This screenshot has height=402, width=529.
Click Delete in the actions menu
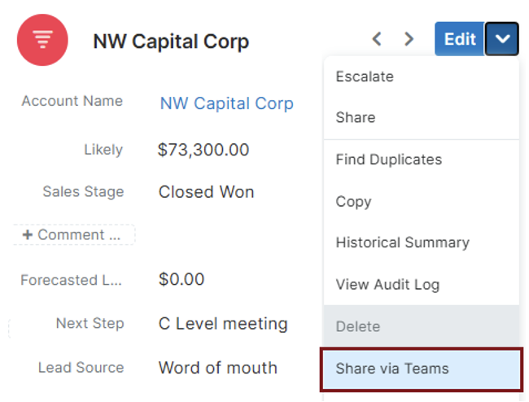pos(358,326)
